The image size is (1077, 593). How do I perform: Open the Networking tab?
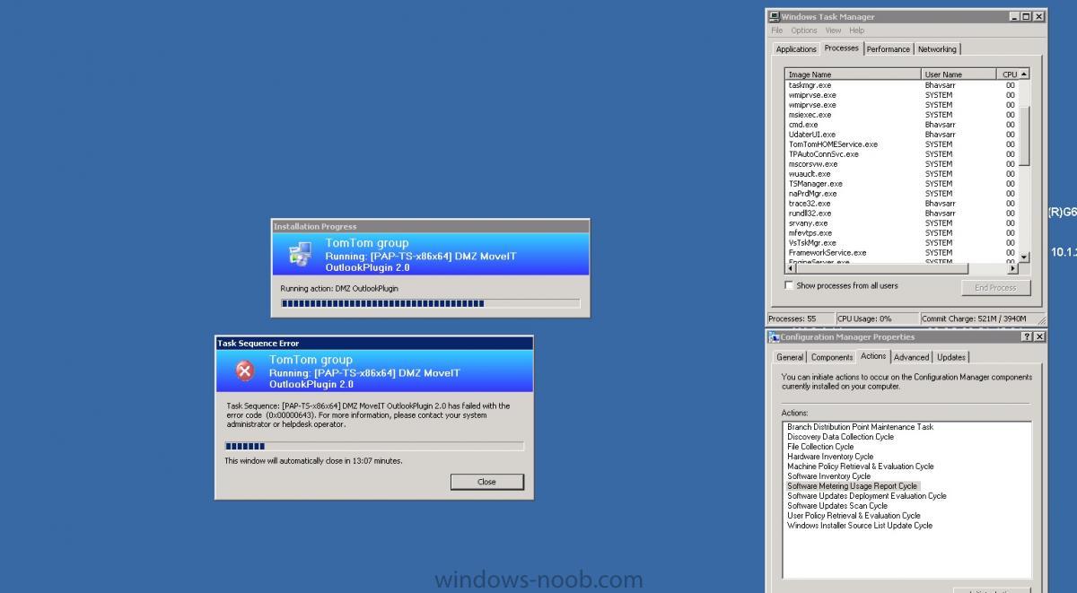click(x=937, y=49)
